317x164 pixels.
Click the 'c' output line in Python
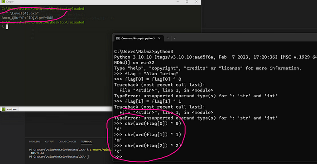tap(118, 151)
